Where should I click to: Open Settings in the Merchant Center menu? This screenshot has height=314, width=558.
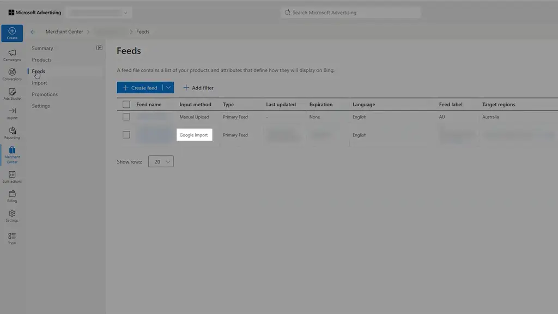tap(41, 106)
